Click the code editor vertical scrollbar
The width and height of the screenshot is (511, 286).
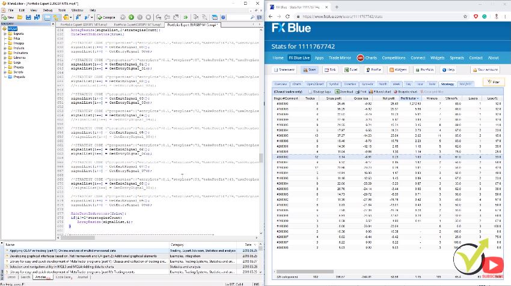[261, 158]
